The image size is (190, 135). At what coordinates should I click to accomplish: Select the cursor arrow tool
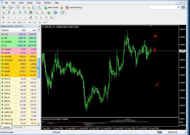[3, 18]
